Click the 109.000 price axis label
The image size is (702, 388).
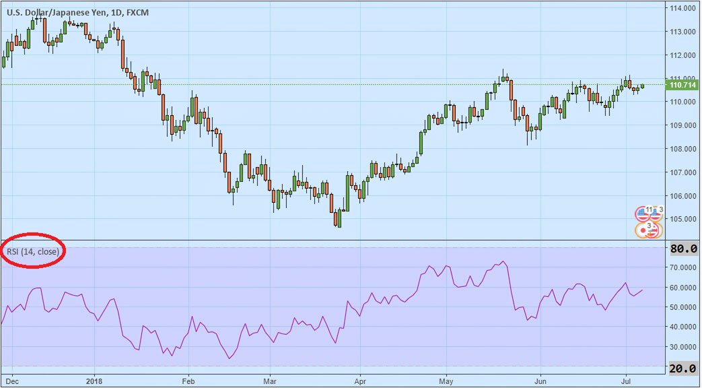pos(683,125)
